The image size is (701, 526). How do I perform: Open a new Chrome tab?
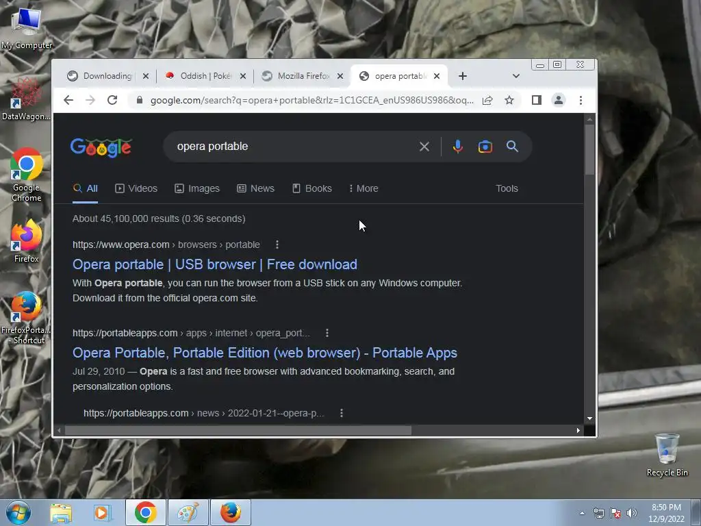(x=463, y=76)
